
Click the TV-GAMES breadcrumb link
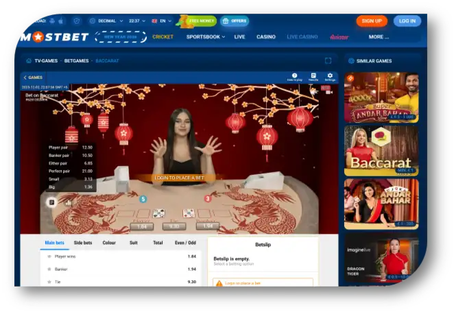46,61
